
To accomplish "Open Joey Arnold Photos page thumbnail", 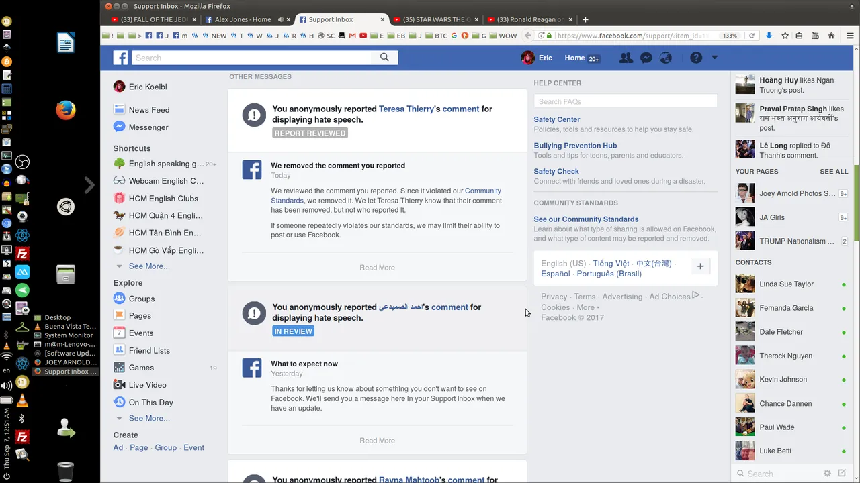I will tap(744, 193).
